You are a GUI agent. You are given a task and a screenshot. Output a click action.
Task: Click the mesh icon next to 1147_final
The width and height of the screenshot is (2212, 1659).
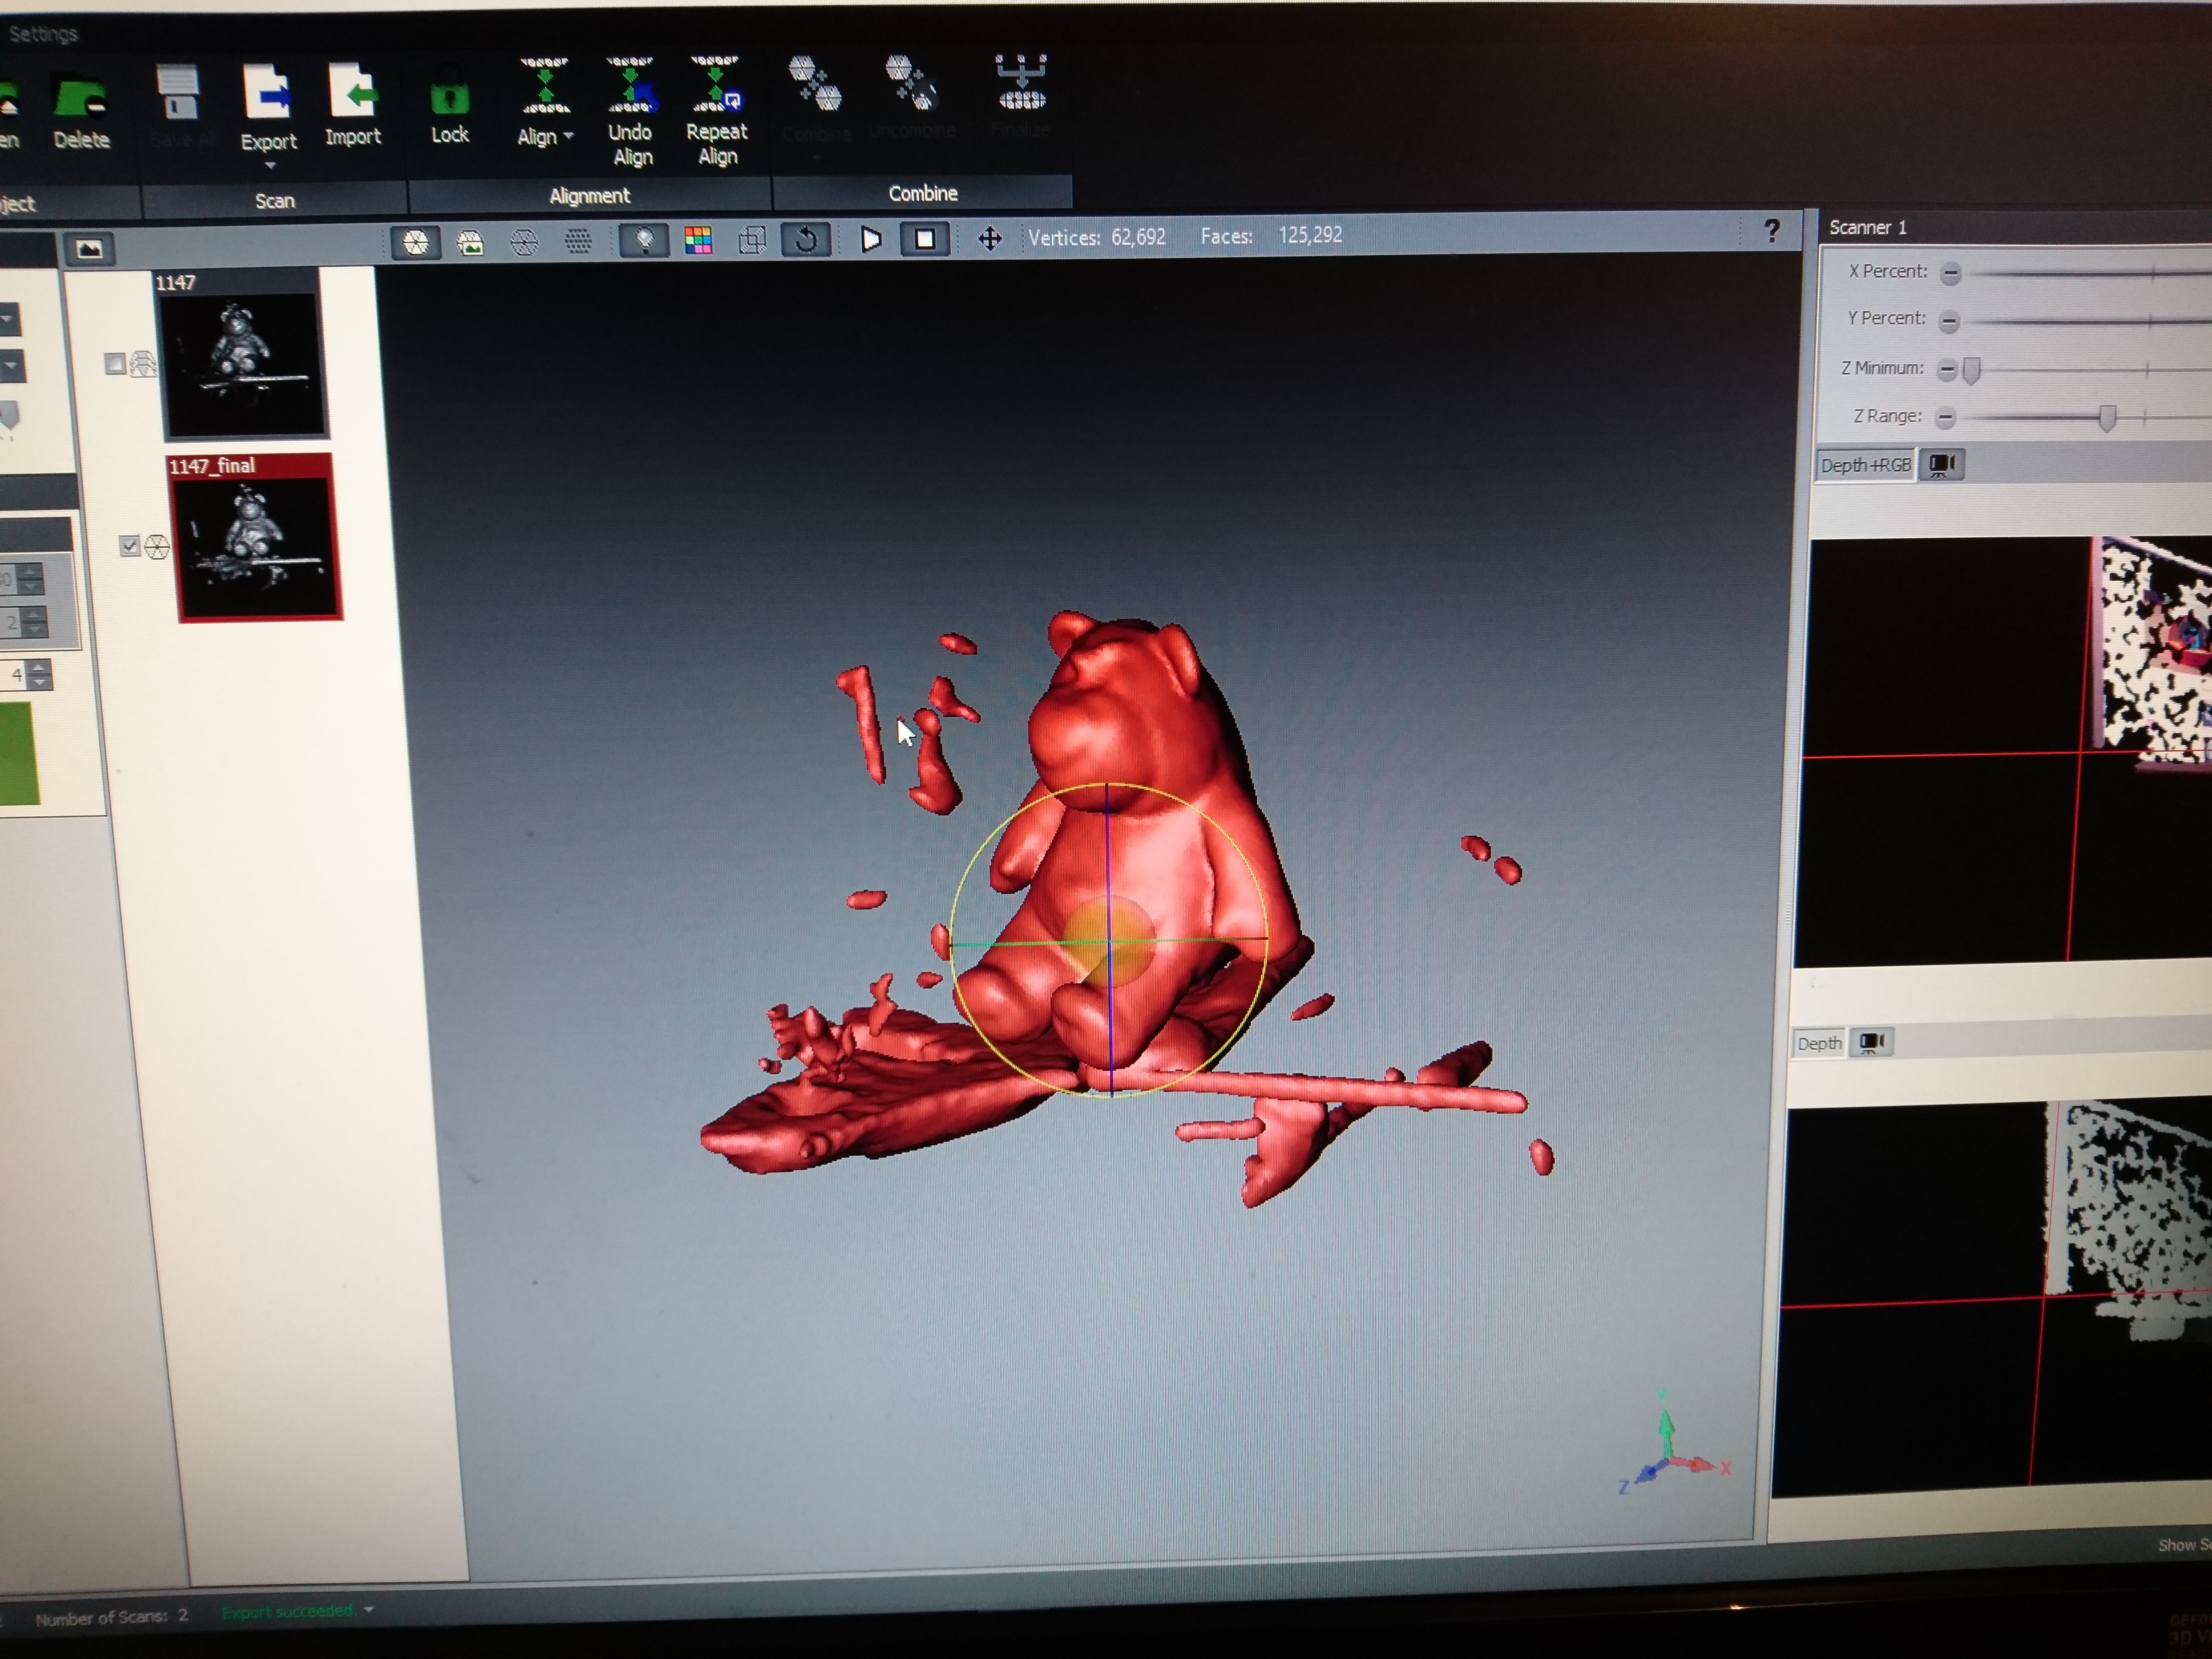[x=157, y=547]
